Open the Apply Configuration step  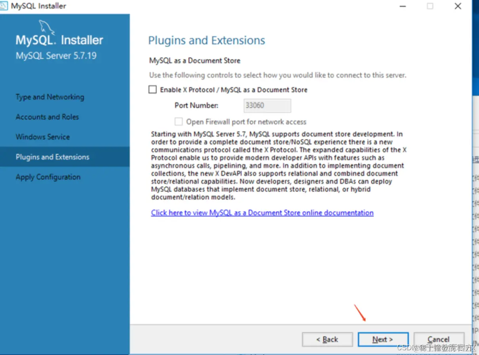[48, 177]
